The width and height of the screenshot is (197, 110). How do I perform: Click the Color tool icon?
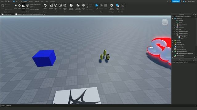click(83, 5)
